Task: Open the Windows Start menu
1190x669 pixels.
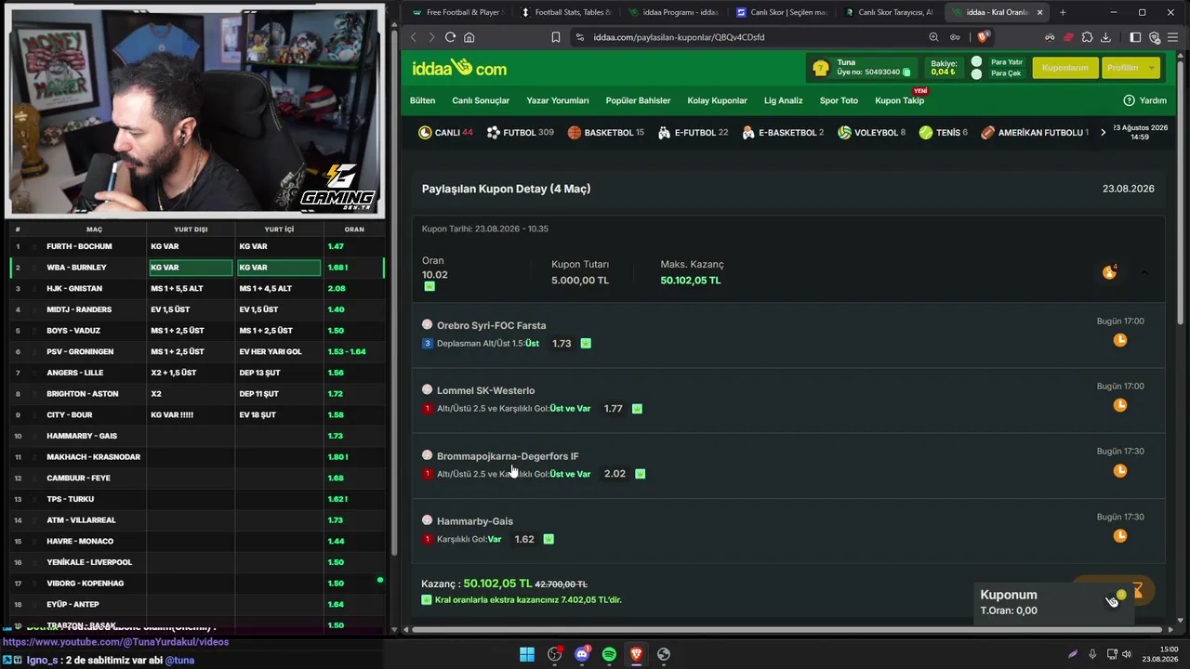Action: (527, 654)
